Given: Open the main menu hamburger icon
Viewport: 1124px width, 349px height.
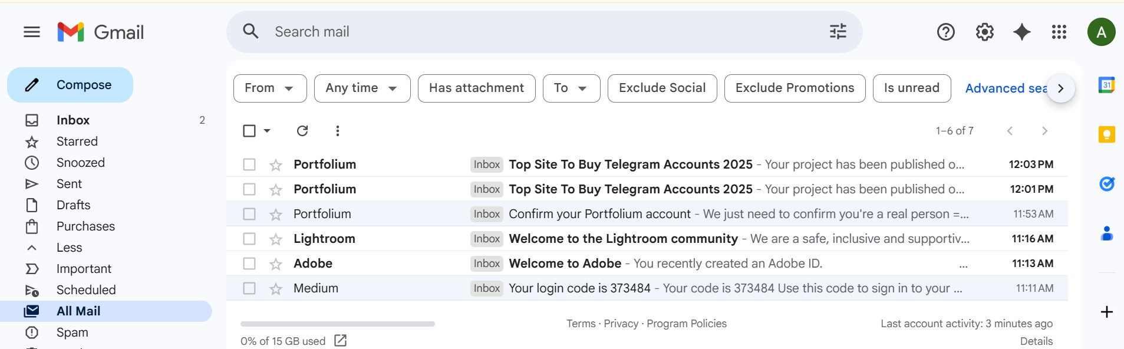Looking at the screenshot, I should pyautogui.click(x=32, y=32).
